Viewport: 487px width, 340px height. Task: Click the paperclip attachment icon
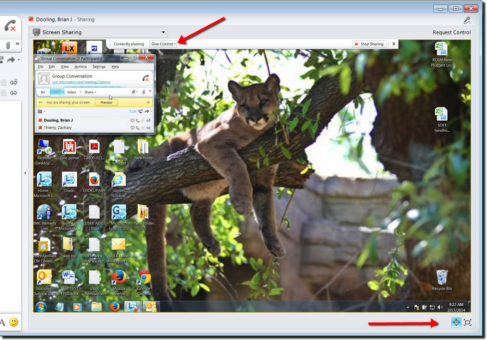tap(8, 45)
